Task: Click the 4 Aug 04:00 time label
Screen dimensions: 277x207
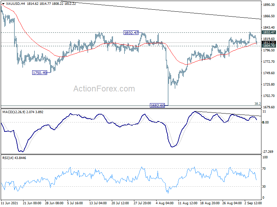Action: [x=164, y=203]
